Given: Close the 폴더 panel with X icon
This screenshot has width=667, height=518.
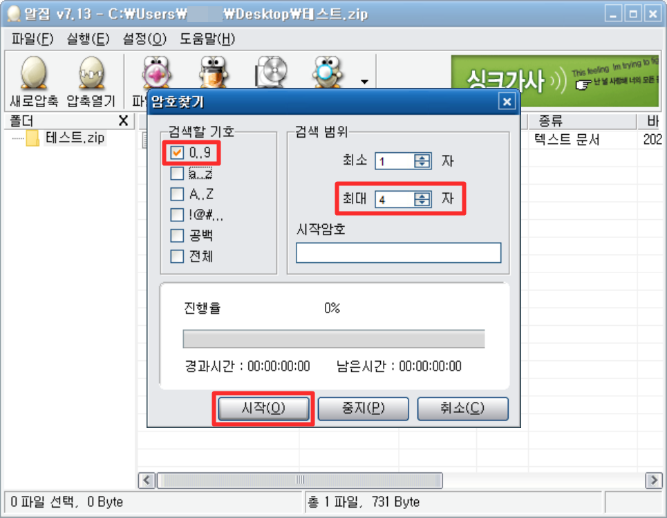Looking at the screenshot, I should (x=123, y=121).
